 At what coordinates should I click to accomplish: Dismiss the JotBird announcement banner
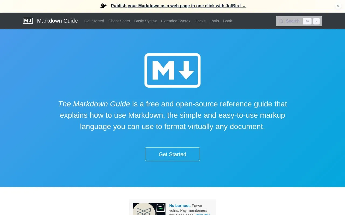point(338,6)
